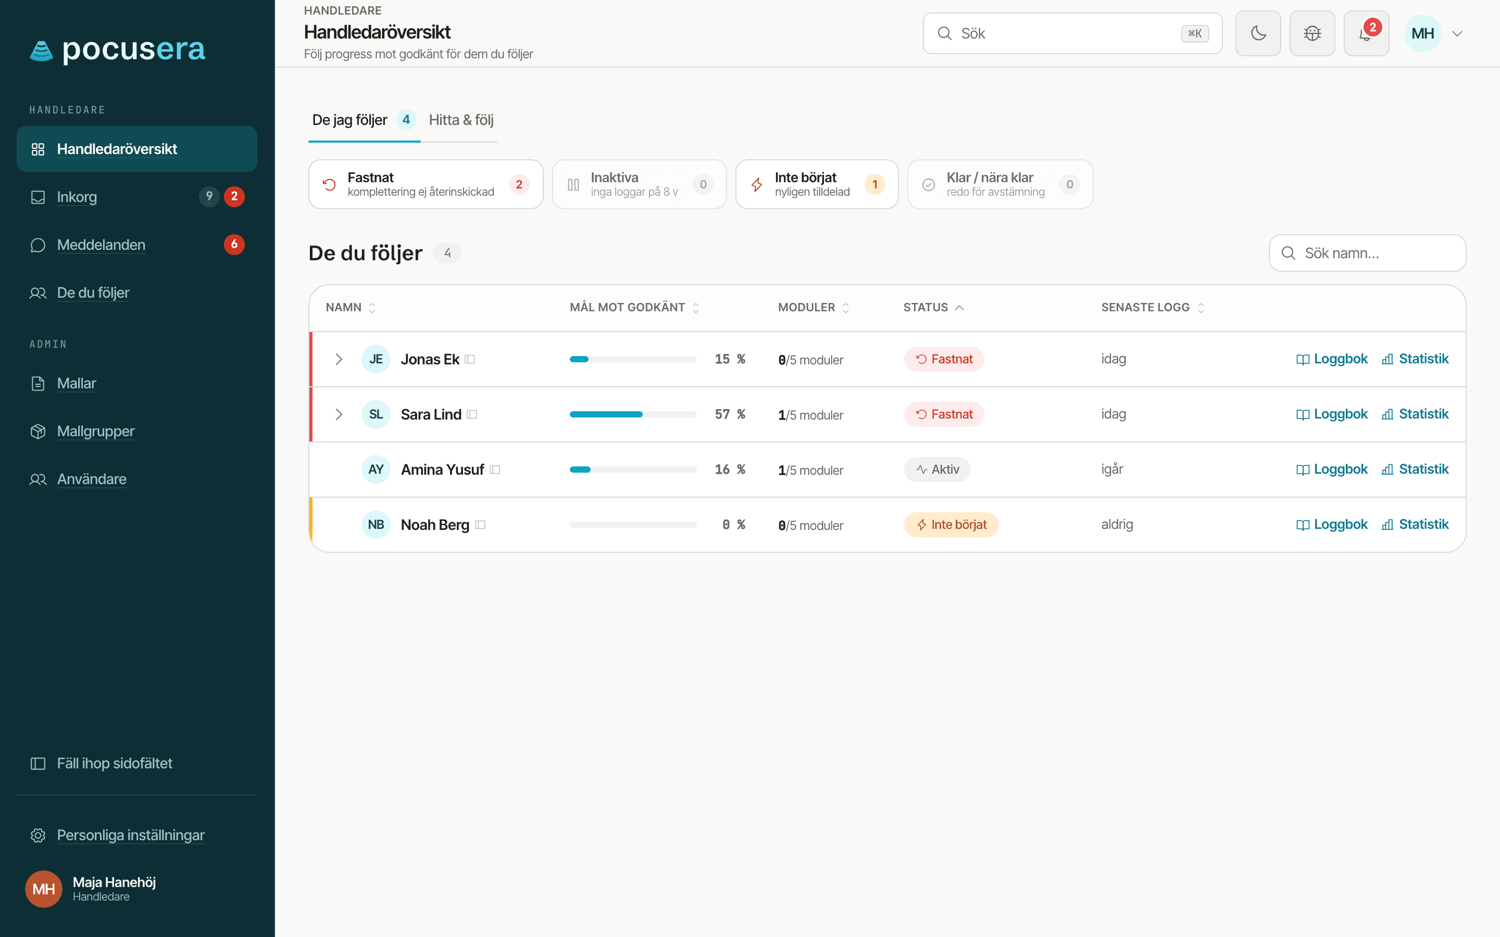1500x937 pixels.
Task: Toggle the Fastnat filter card
Action: 426,184
